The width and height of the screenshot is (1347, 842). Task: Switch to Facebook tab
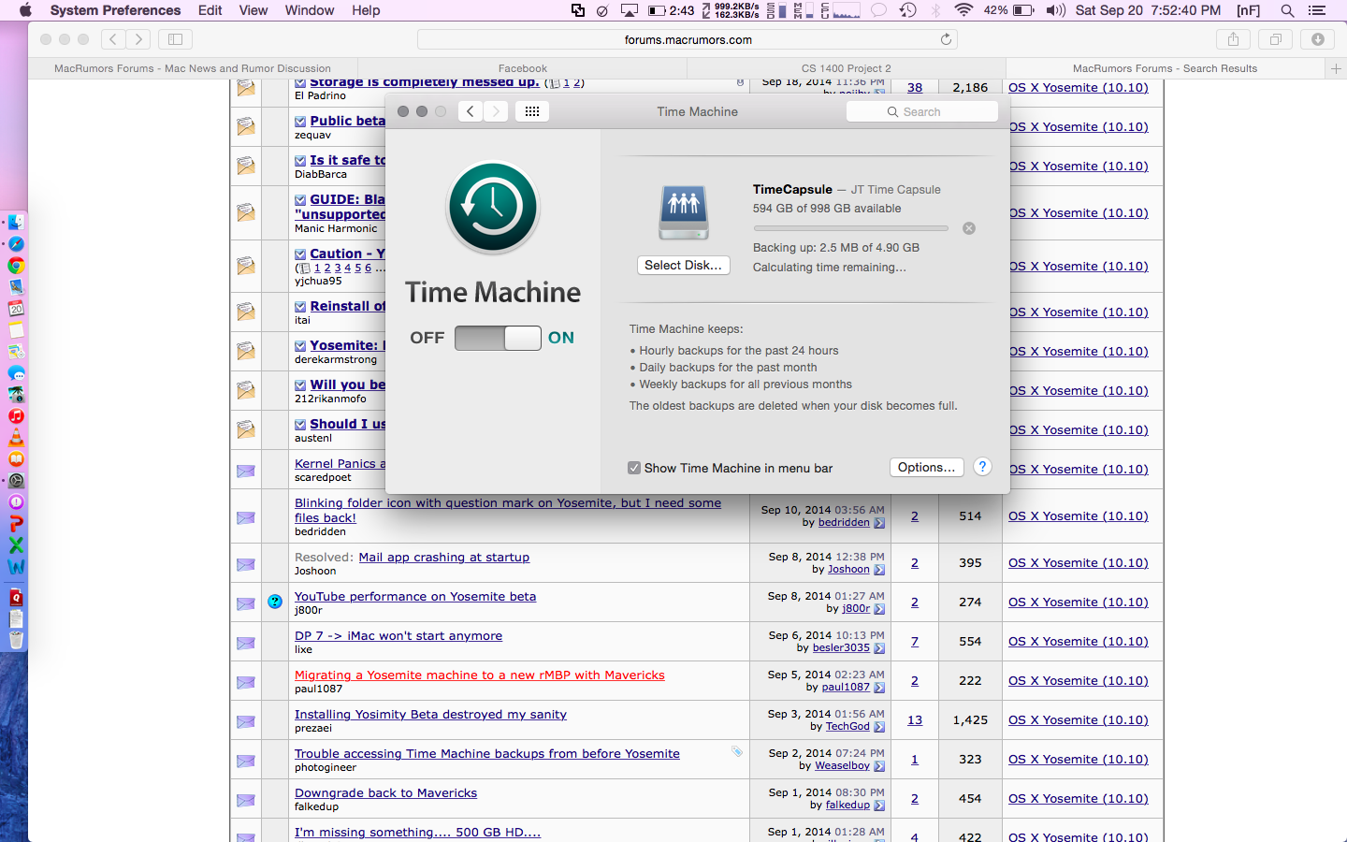click(522, 68)
